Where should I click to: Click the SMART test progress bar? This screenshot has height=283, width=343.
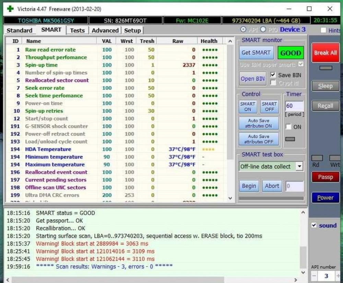[271, 198]
